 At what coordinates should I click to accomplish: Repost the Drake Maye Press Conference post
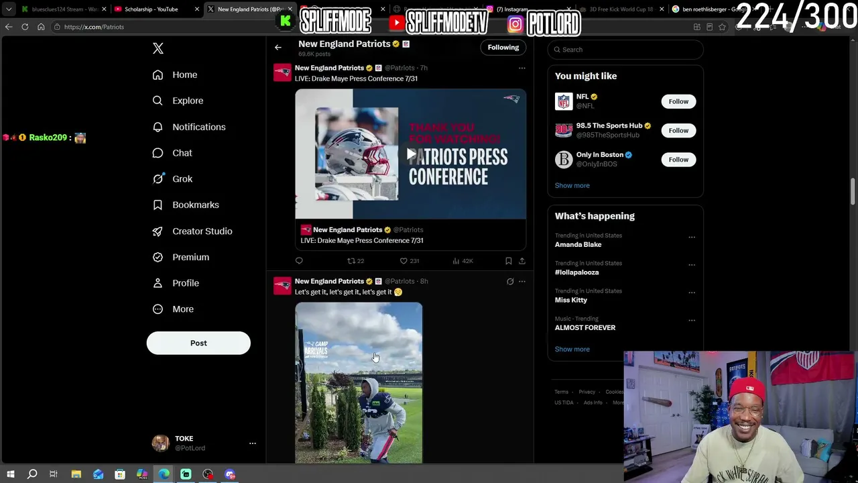(x=355, y=261)
